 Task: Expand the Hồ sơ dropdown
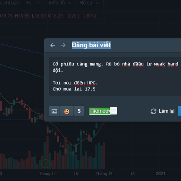[x=89, y=3]
